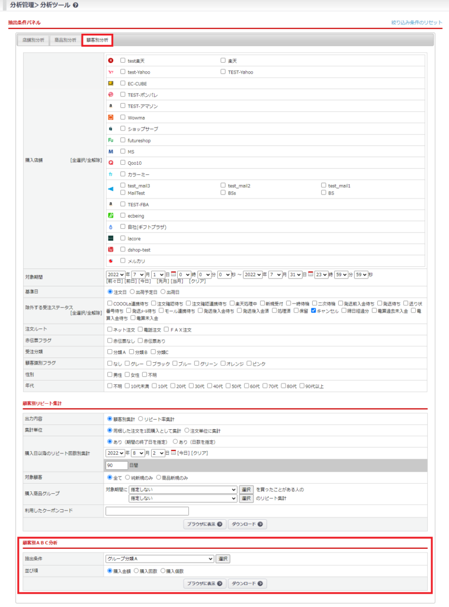
Task: Switch to the 商品別分析 tab
Action: click(65, 40)
